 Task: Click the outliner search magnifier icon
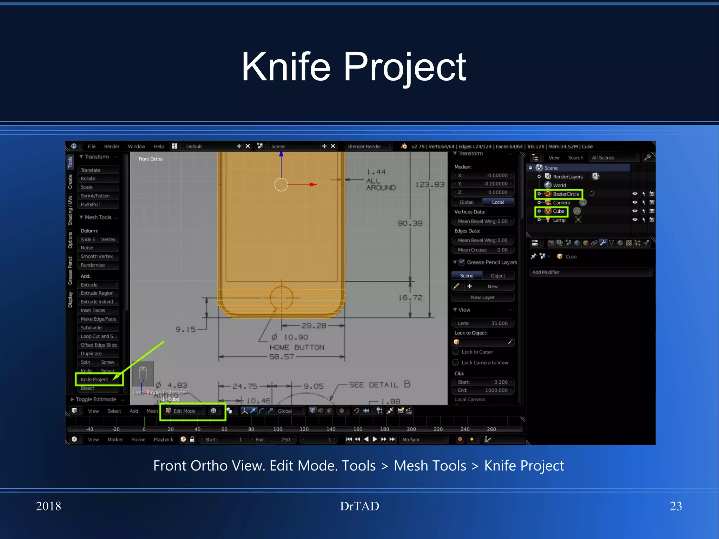(x=648, y=157)
